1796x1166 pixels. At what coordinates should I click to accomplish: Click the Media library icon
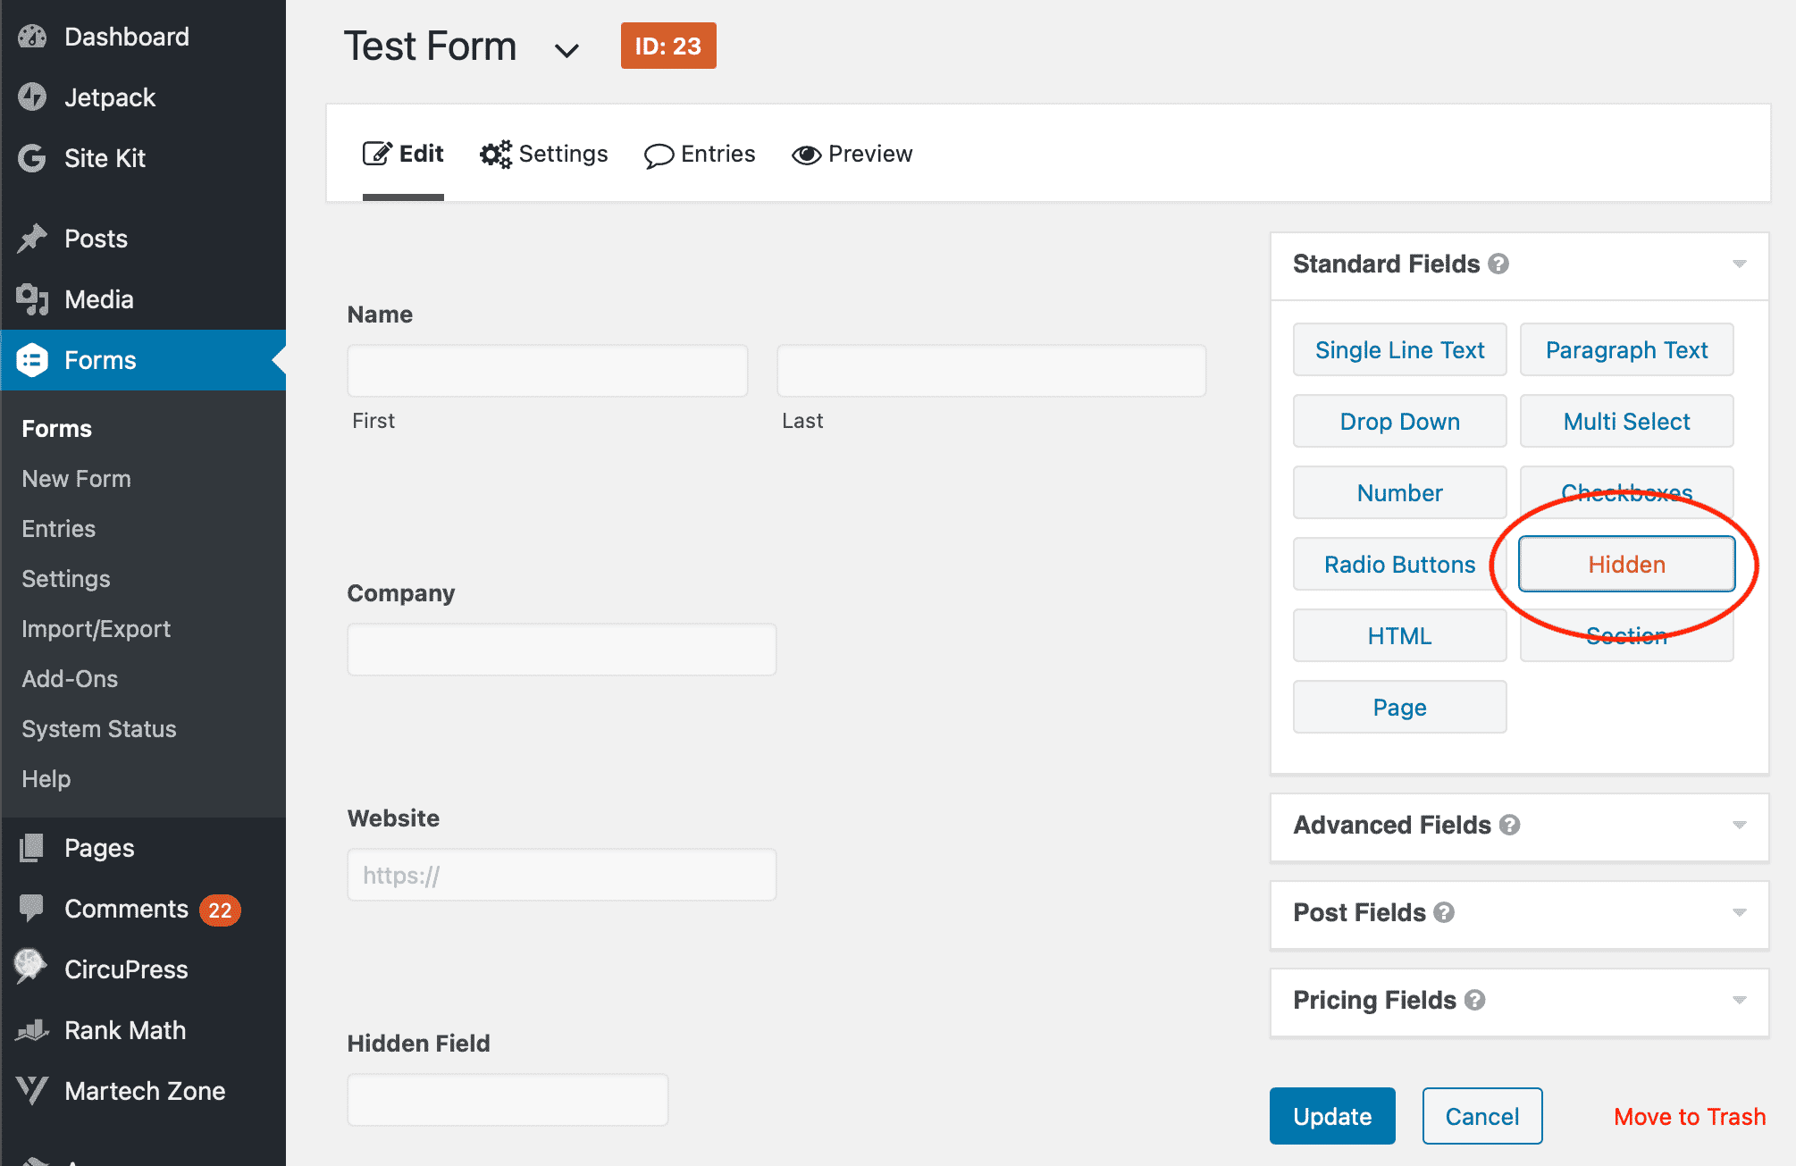point(32,299)
